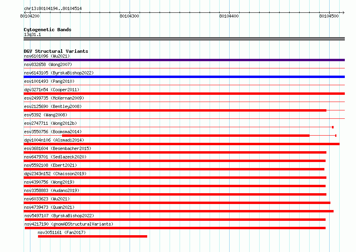356x252 pixels.
Task: Open esv3681604 (Besenbacher2015) label
Action: pos(58,148)
